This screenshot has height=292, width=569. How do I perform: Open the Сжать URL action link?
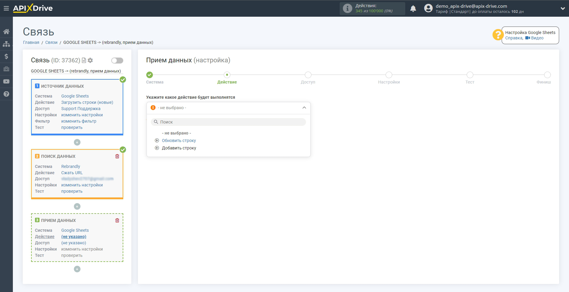[72, 173]
